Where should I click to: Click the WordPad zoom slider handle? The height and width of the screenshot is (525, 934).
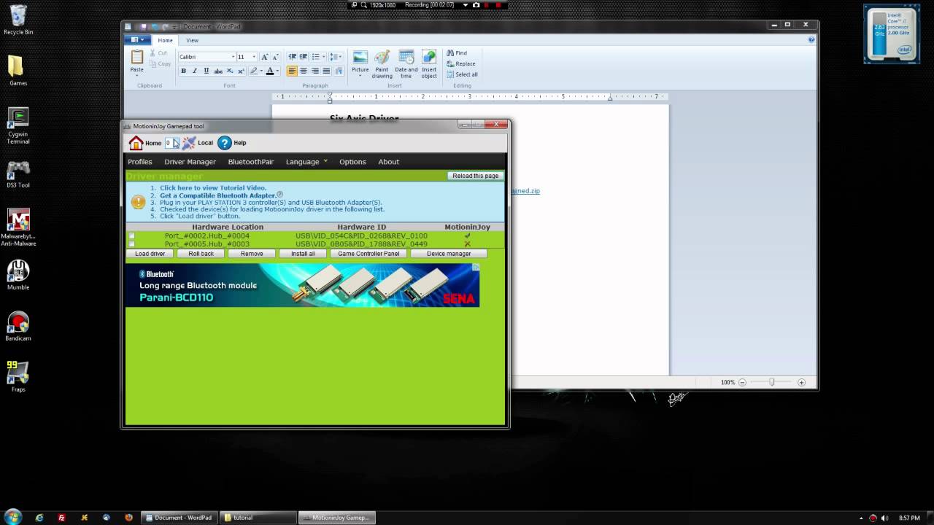[x=771, y=382]
